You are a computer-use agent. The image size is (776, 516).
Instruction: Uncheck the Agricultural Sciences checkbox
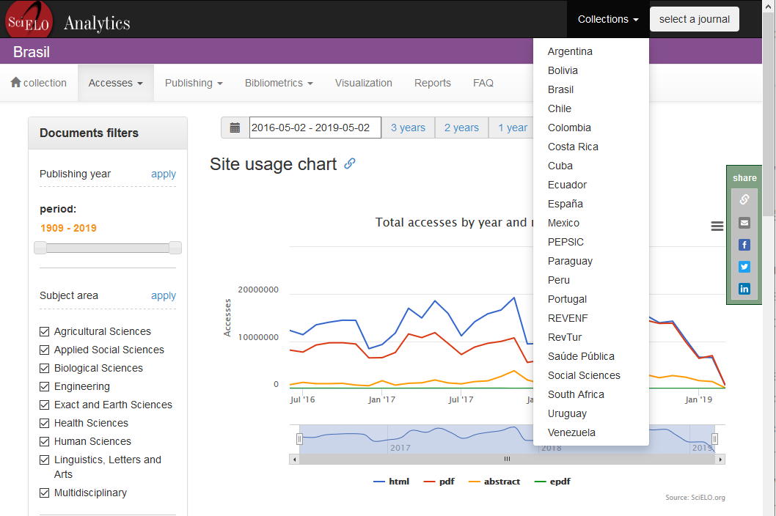[45, 331]
